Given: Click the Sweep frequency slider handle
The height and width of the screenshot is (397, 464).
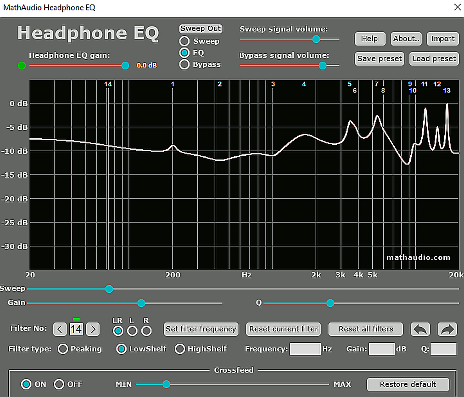Looking at the screenshot, I should pyautogui.click(x=109, y=289).
